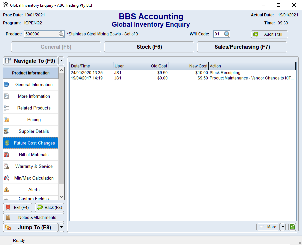Open the dropdown arrow beside More
Viewport: 302px width, 245px height.
pyautogui.click(x=283, y=227)
